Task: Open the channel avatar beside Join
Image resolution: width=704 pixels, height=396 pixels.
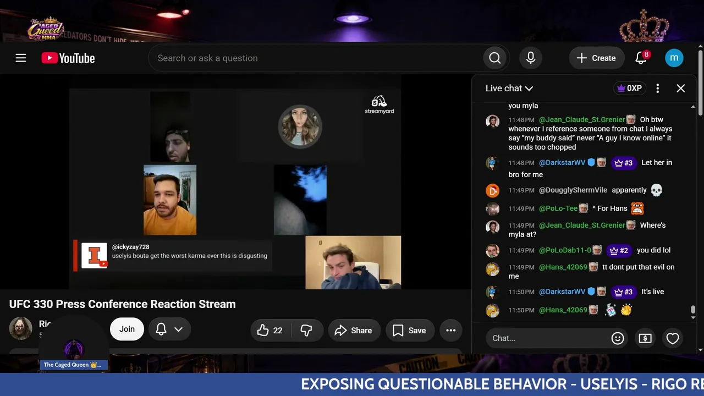Action: [x=21, y=328]
